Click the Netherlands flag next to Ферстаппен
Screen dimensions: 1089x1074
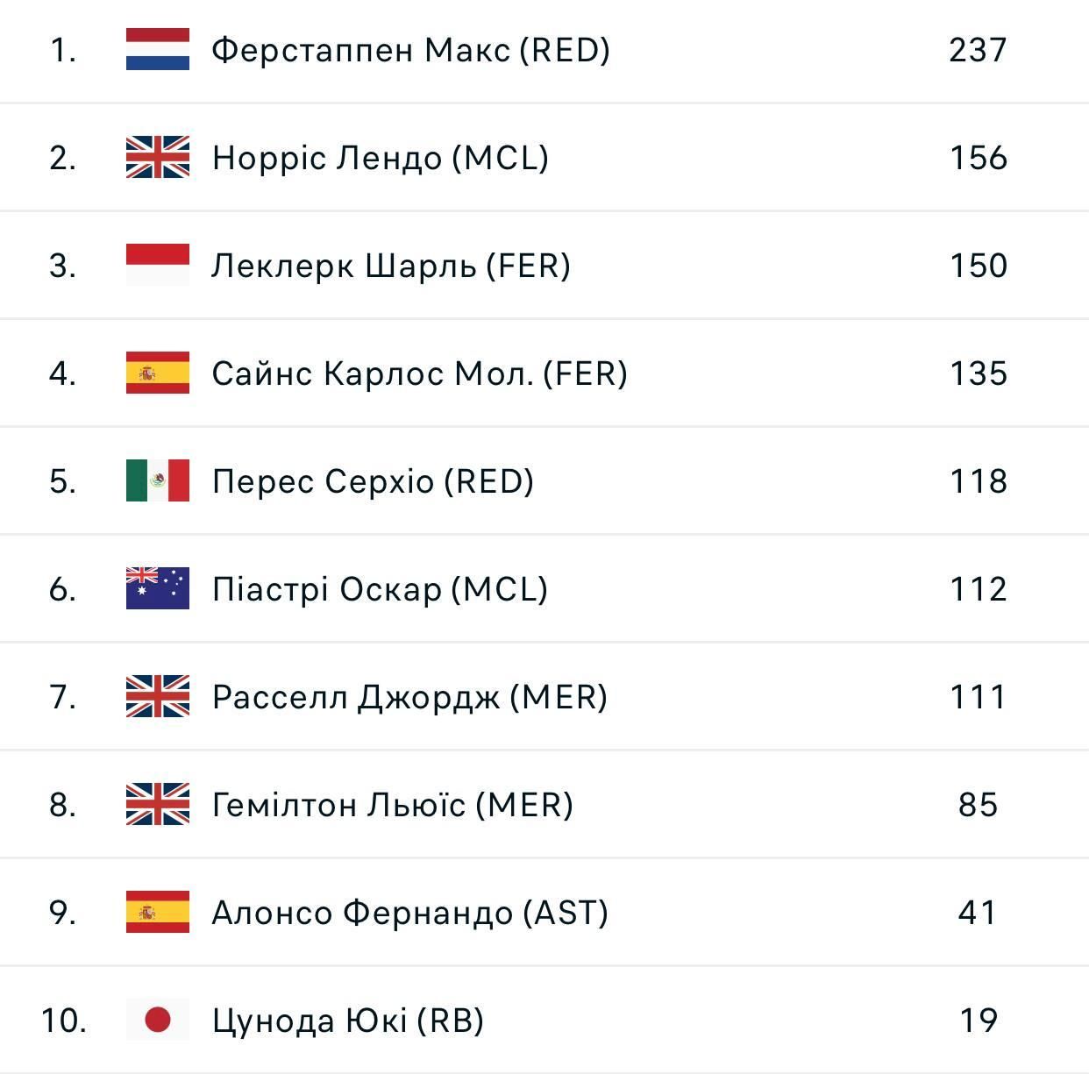coord(158,49)
